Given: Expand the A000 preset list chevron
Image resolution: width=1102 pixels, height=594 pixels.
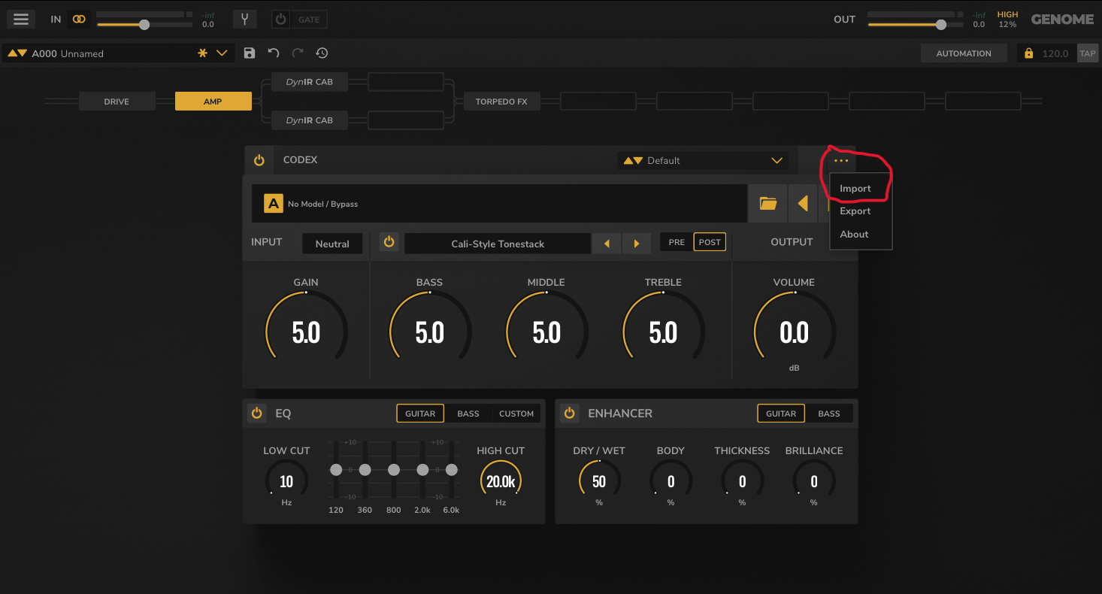Looking at the screenshot, I should (222, 53).
